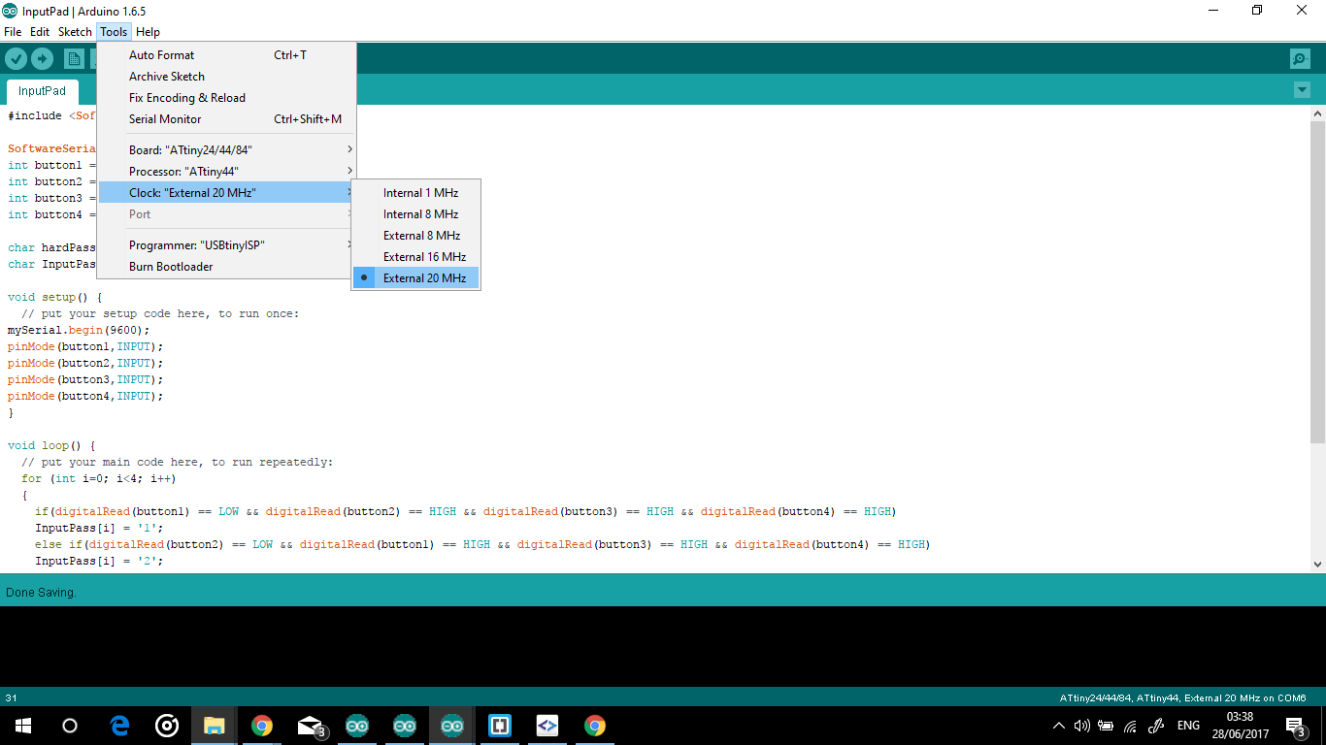The width and height of the screenshot is (1326, 745).
Task: Expand the Processor "ATtiny44" submenu
Action: click(227, 172)
